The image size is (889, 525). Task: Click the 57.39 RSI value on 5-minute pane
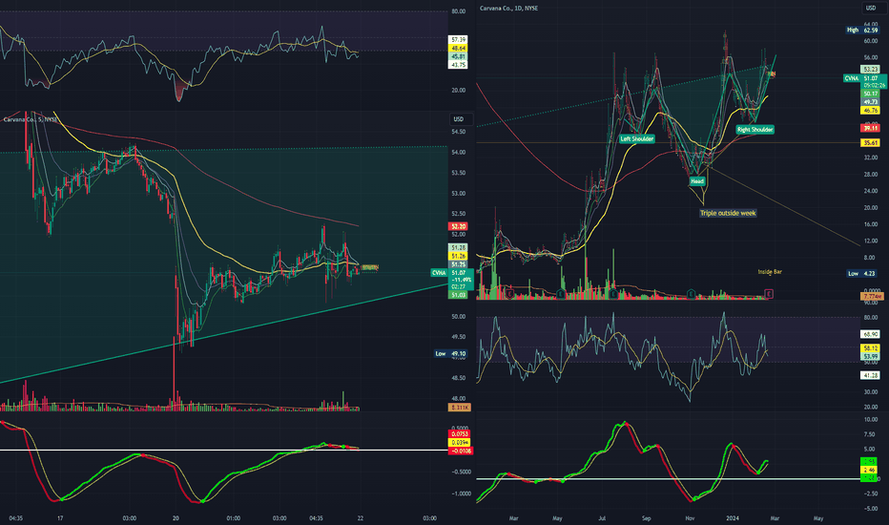pos(458,40)
